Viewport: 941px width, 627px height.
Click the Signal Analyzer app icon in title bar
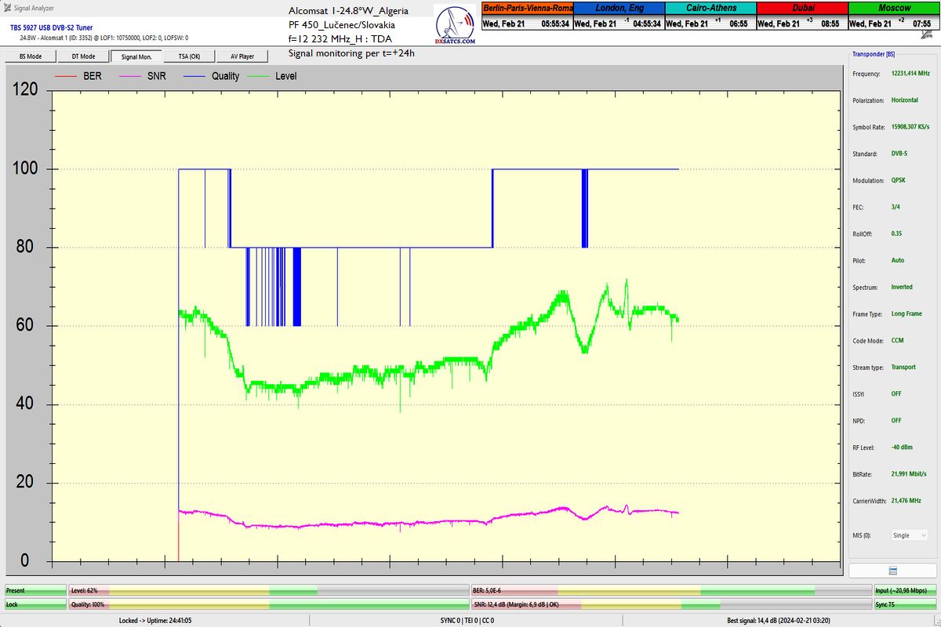tap(7, 7)
